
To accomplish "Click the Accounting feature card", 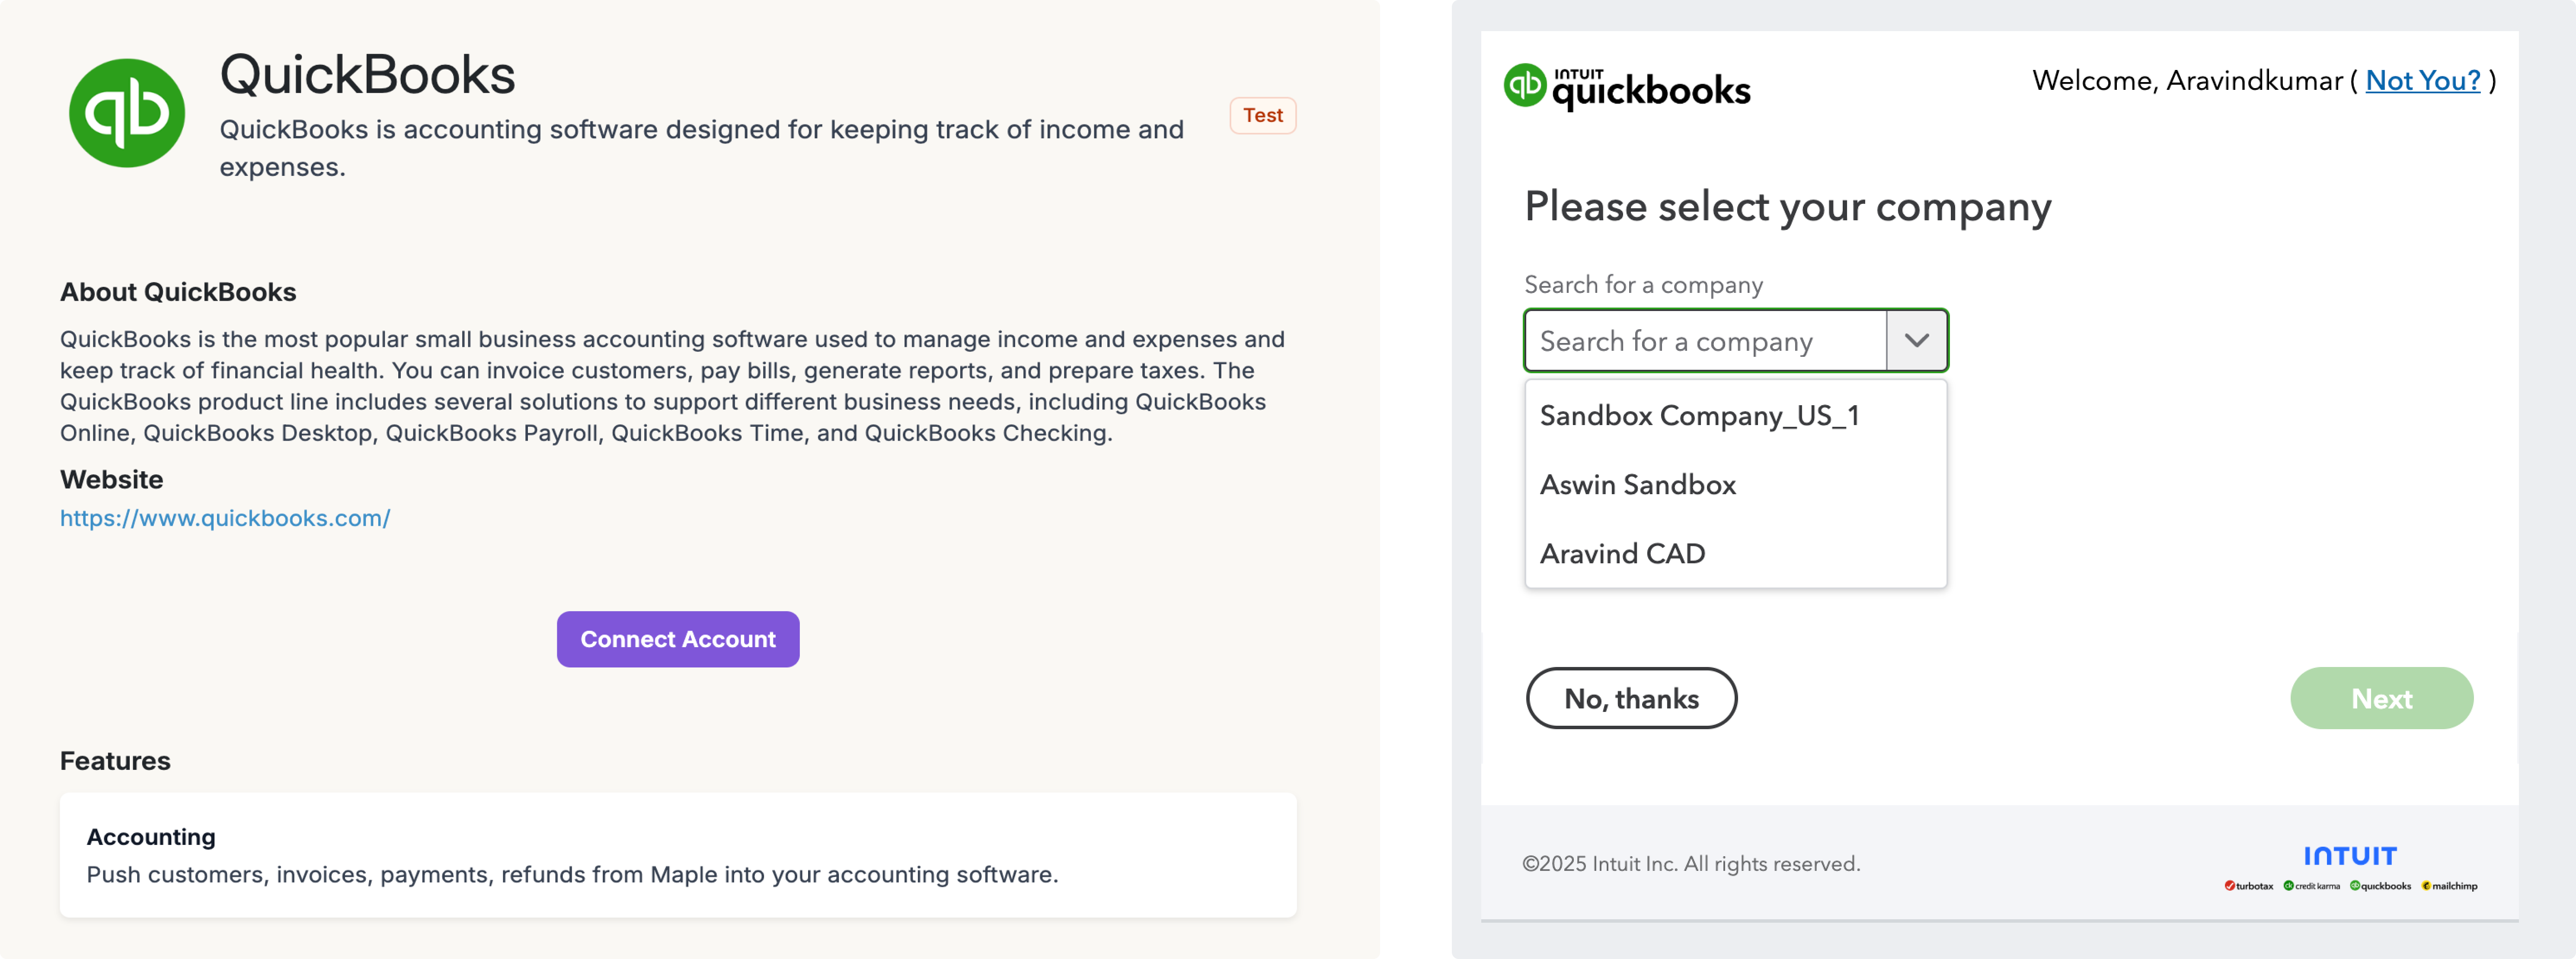I will pyautogui.click(x=677, y=855).
